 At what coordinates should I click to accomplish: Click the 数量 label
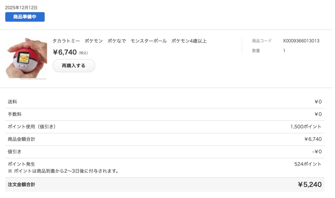[x=256, y=51]
